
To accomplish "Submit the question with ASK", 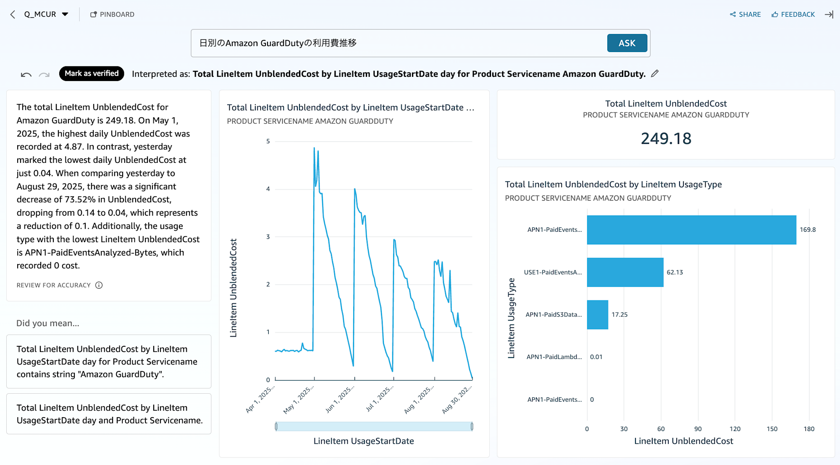I will 627,43.
